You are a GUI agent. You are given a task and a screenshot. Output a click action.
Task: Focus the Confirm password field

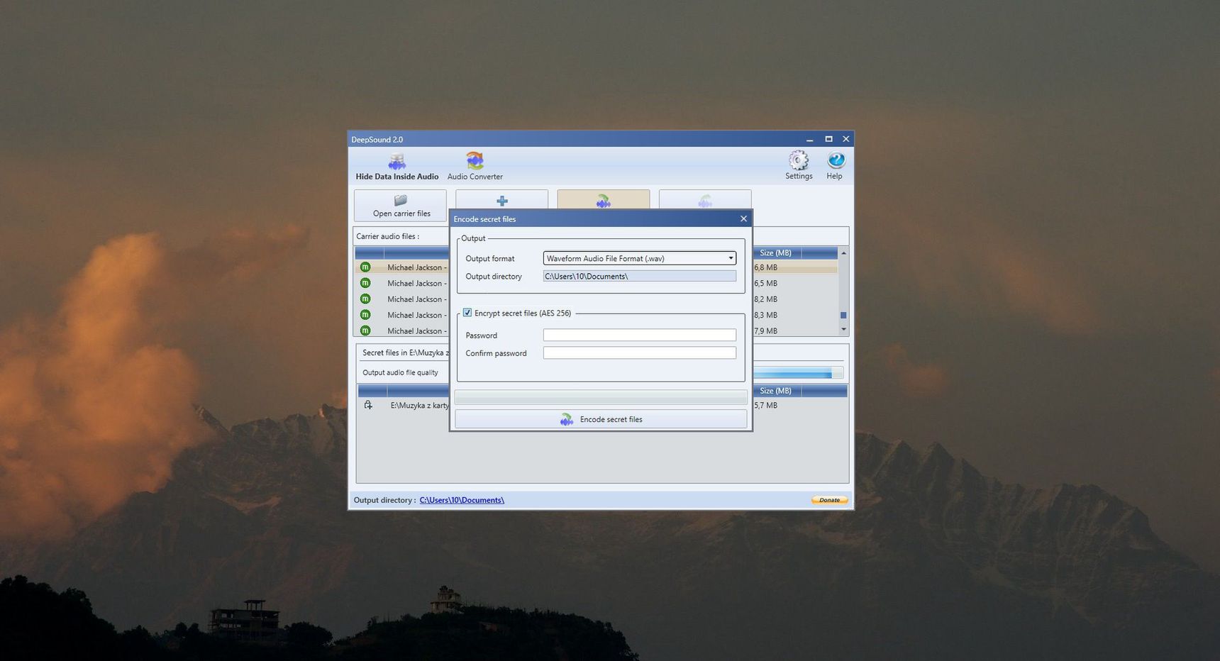click(639, 352)
